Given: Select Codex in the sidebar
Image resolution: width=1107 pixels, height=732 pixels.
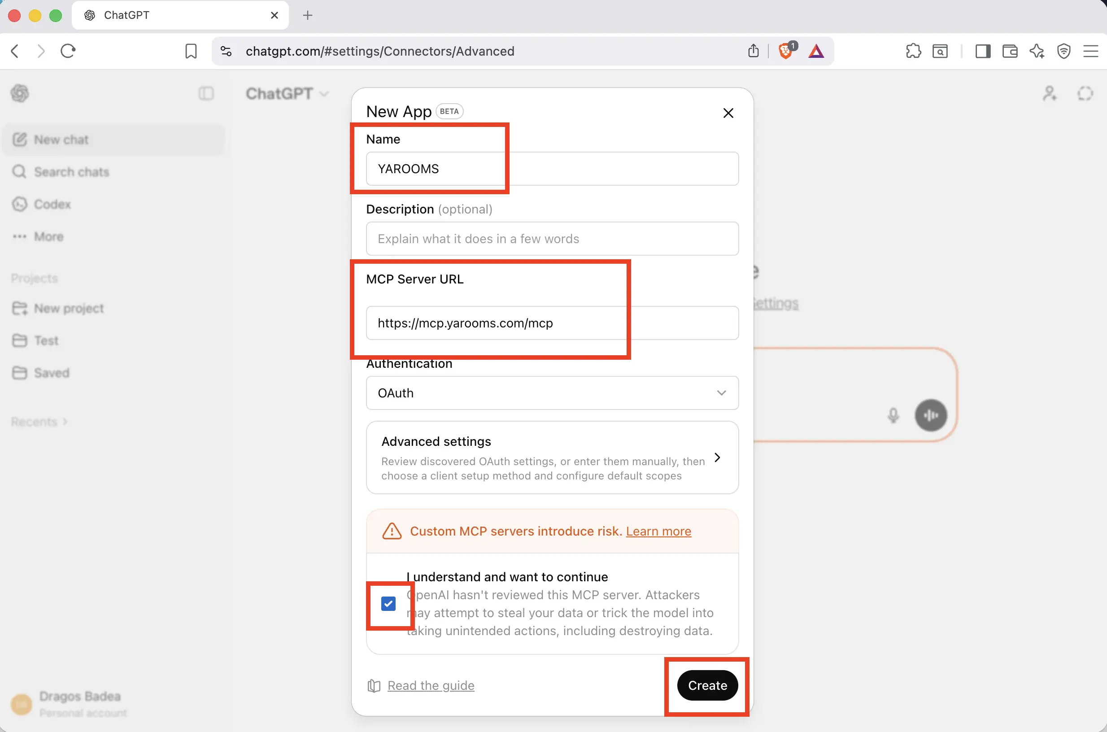Looking at the screenshot, I should point(52,204).
